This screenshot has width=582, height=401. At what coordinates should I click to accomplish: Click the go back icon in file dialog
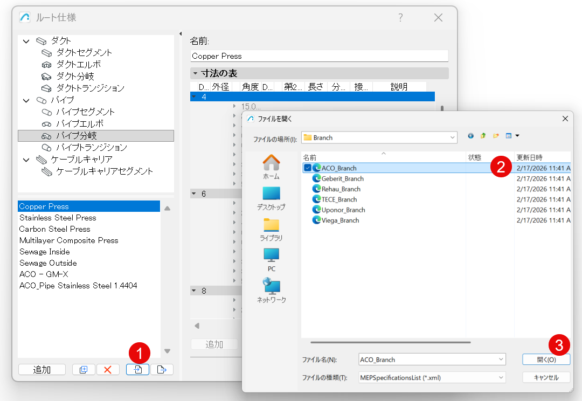coord(470,136)
